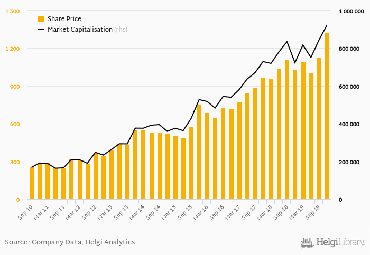Image resolution: width=370 pixels, height=255 pixels.
Task: Open the HelgiLibrary watermark text link
Action: pyautogui.click(x=340, y=243)
